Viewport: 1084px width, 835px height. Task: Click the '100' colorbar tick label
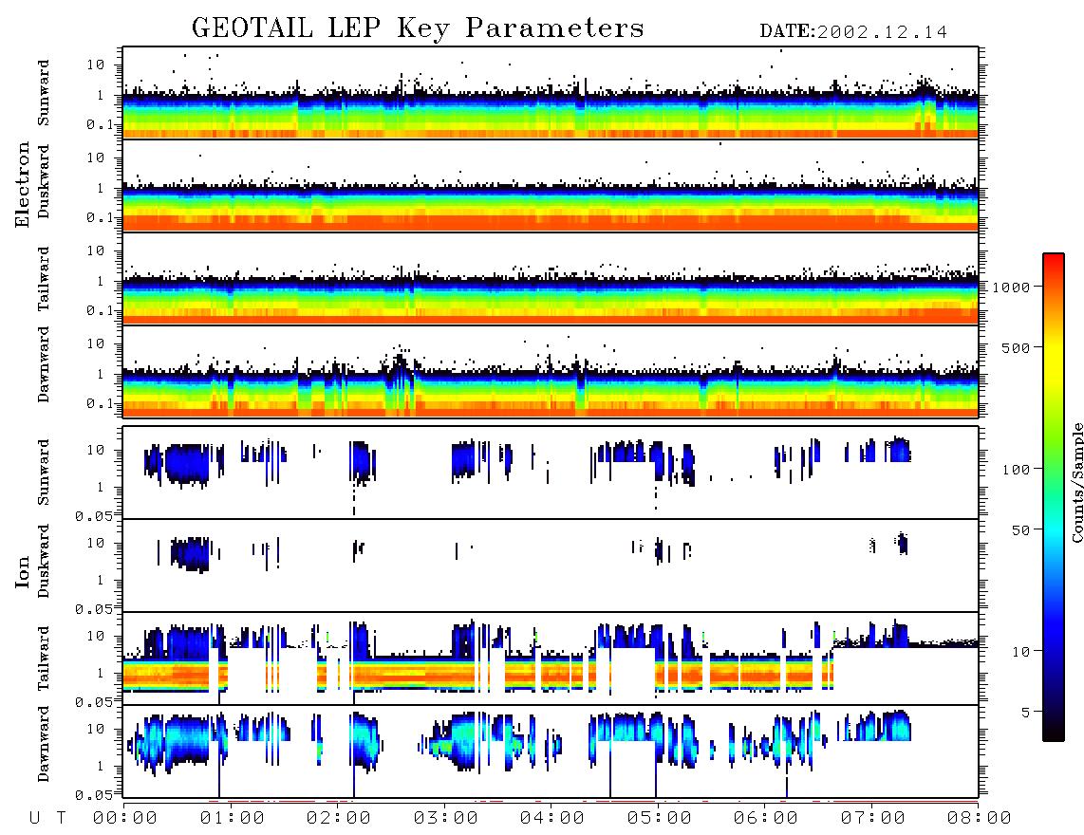point(1016,470)
